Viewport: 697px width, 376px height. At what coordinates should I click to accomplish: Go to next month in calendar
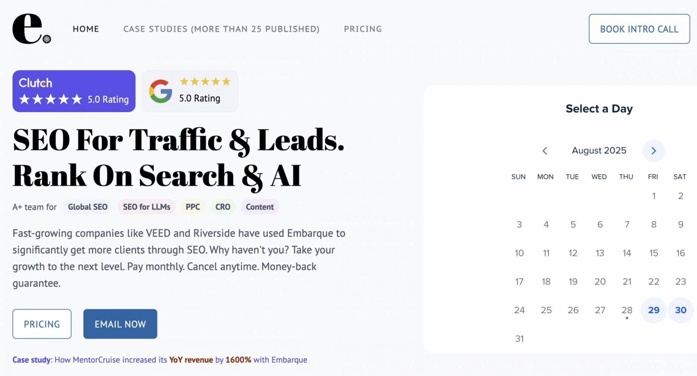point(654,151)
